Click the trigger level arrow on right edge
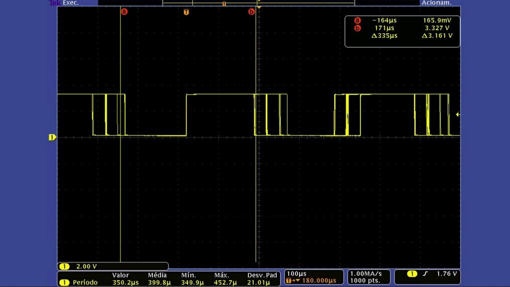This screenshot has width=510, height=287. coord(458,115)
